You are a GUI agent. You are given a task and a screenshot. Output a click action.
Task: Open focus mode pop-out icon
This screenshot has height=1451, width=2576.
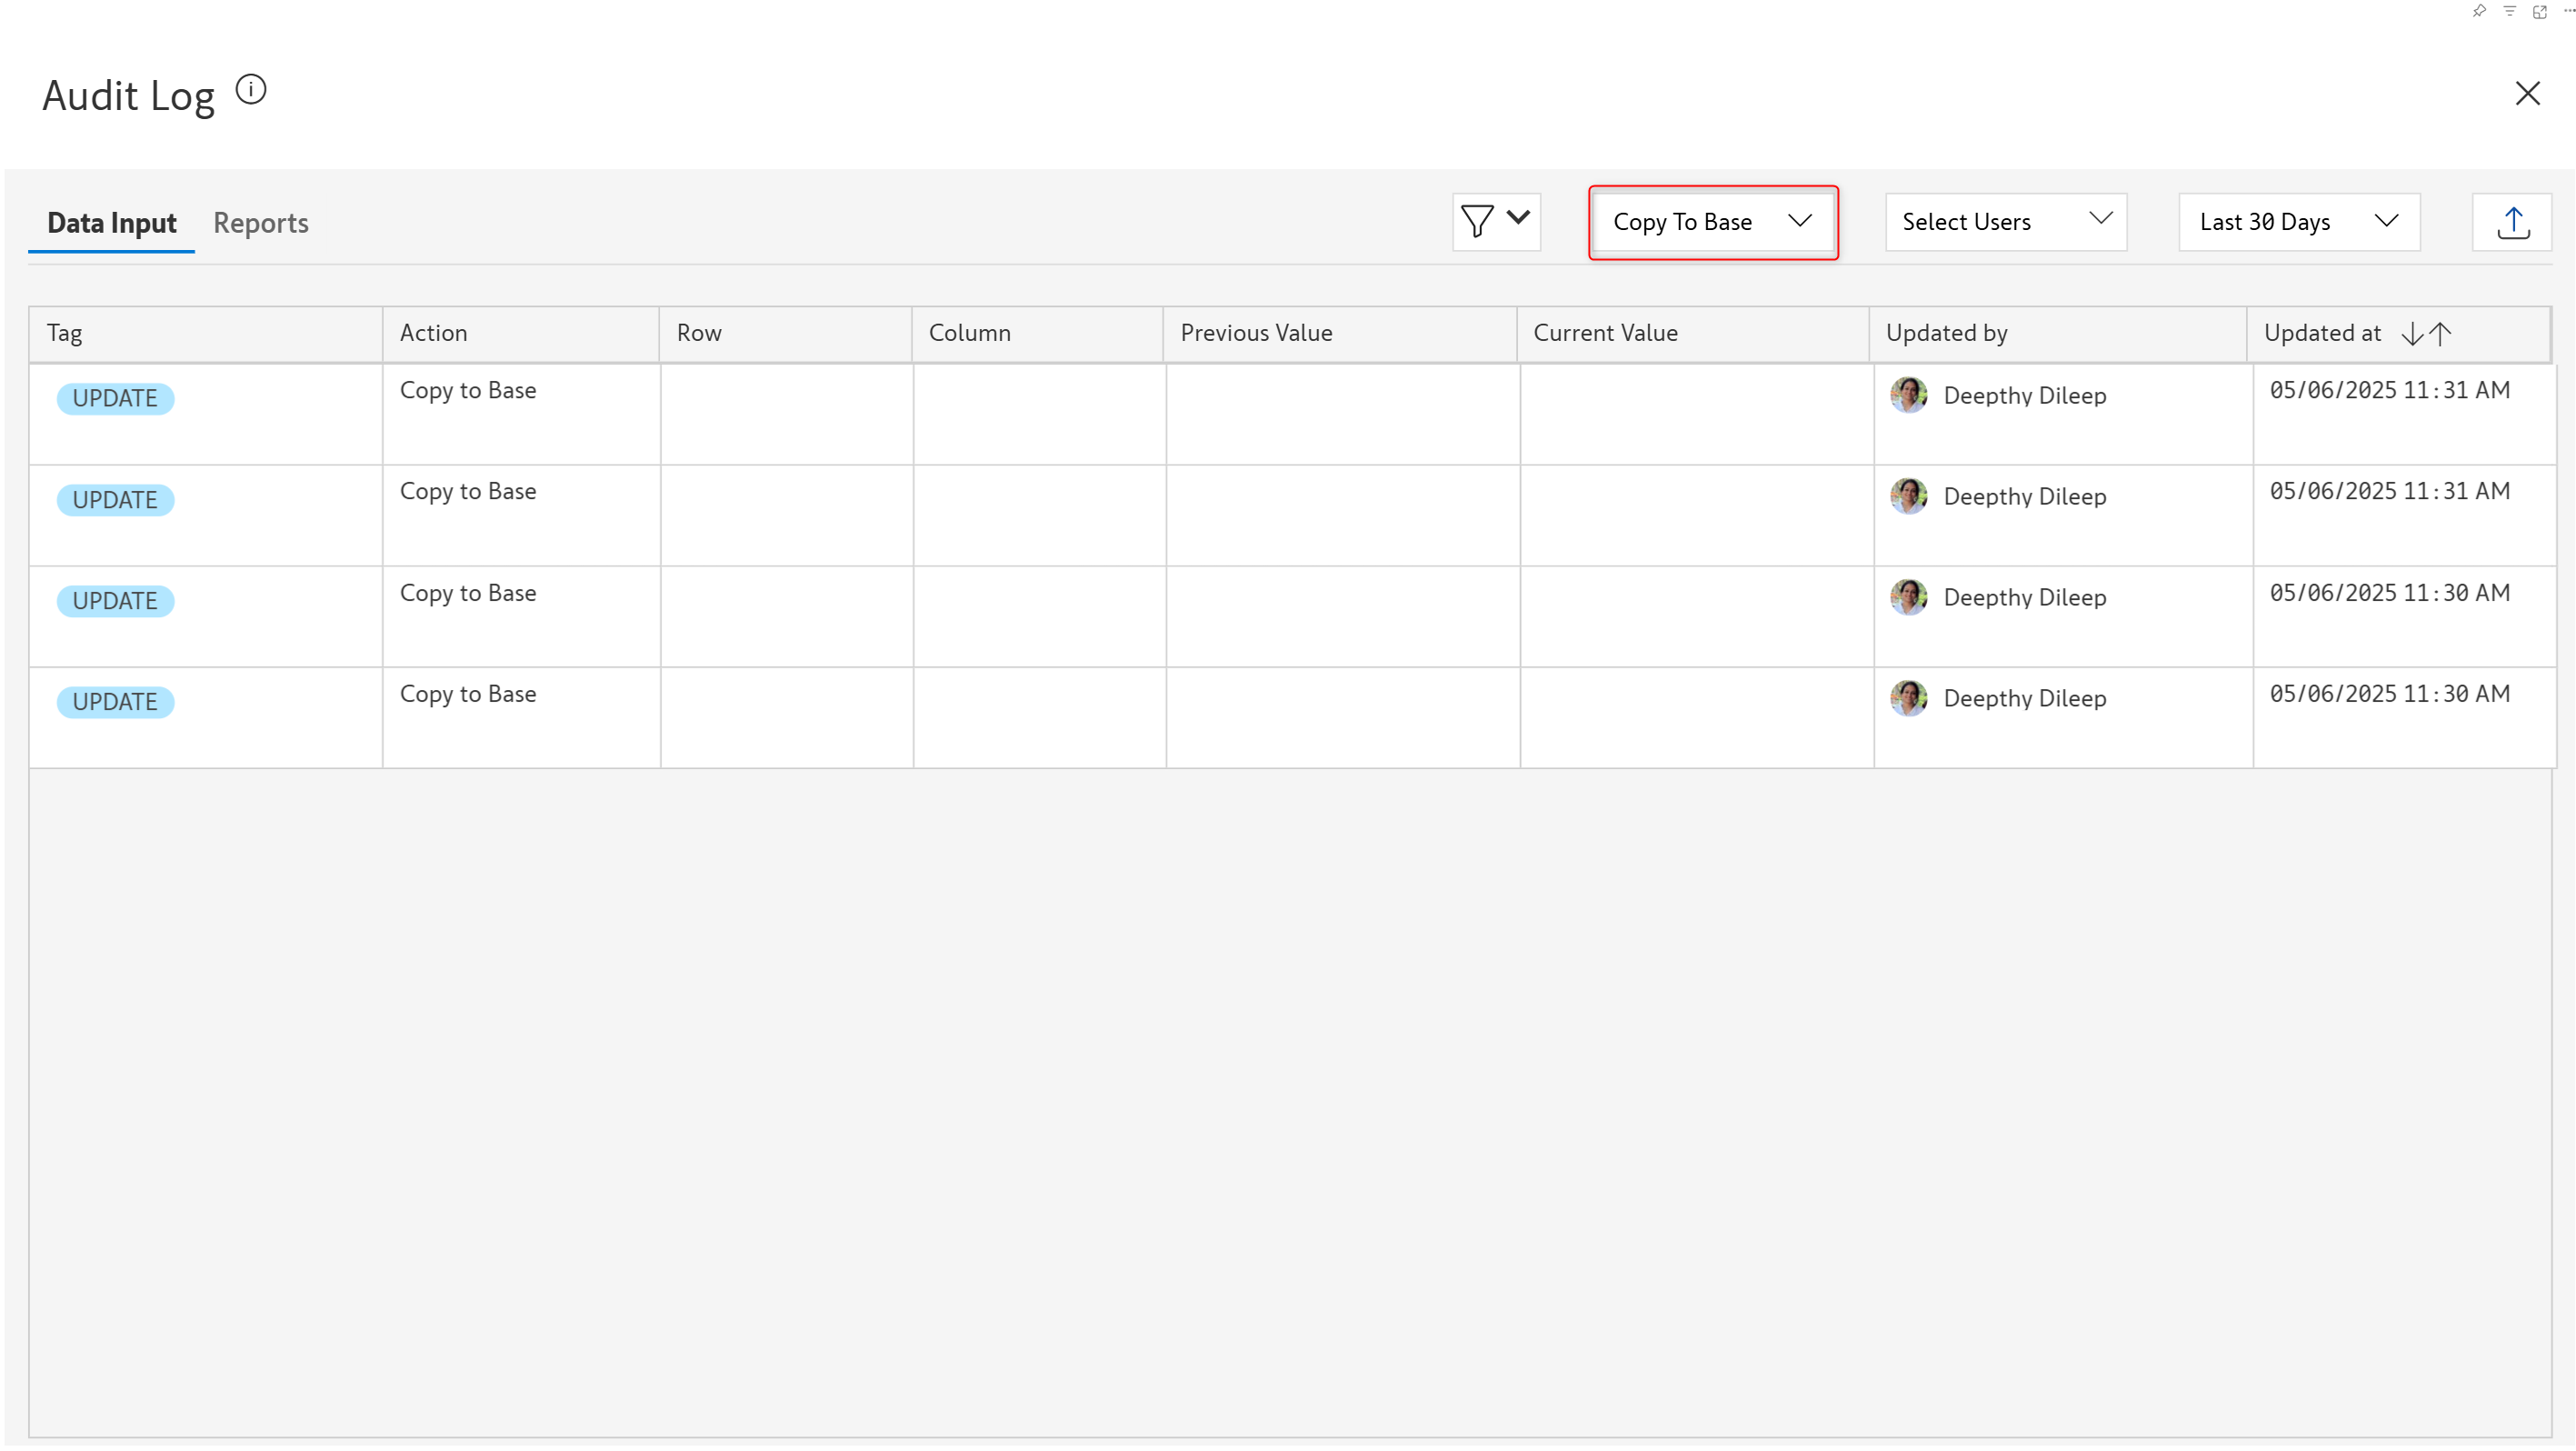coord(2540,11)
